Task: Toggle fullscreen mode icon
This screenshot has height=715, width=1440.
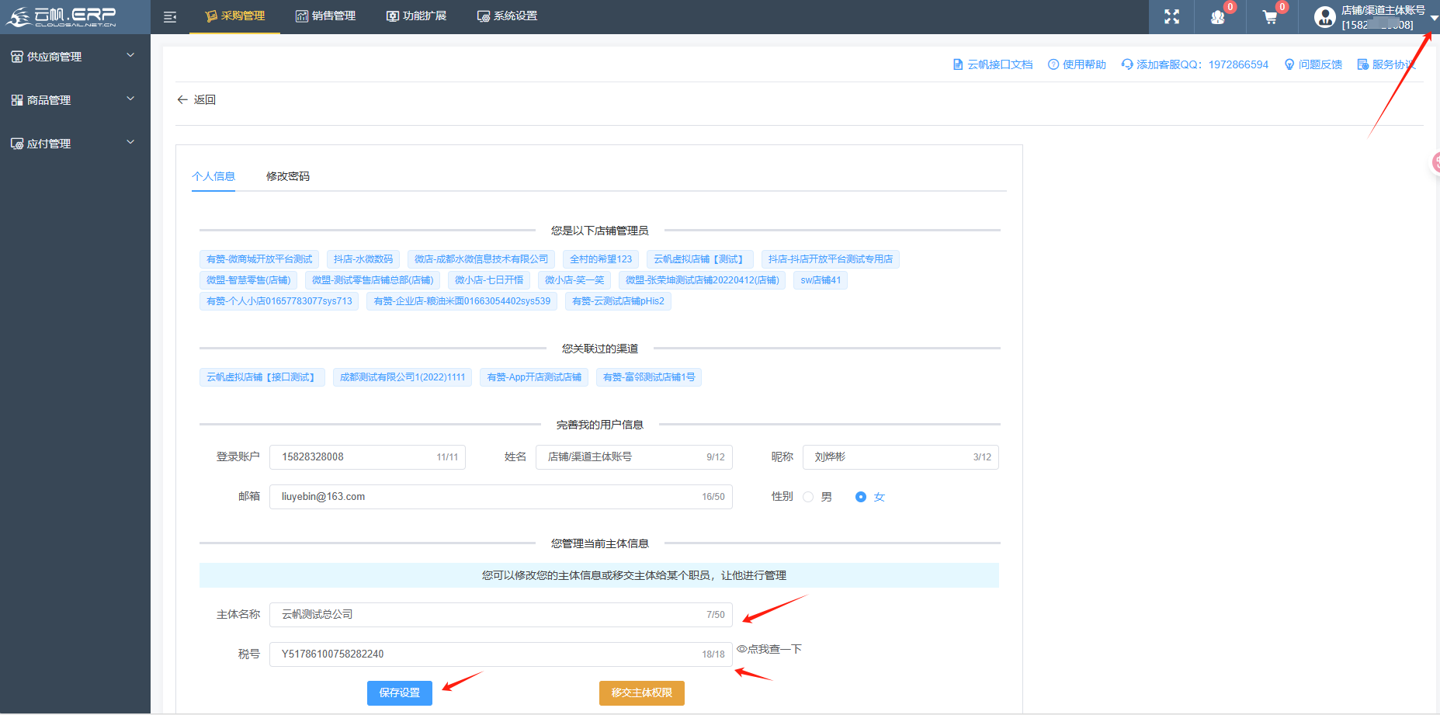Action: pyautogui.click(x=1172, y=17)
